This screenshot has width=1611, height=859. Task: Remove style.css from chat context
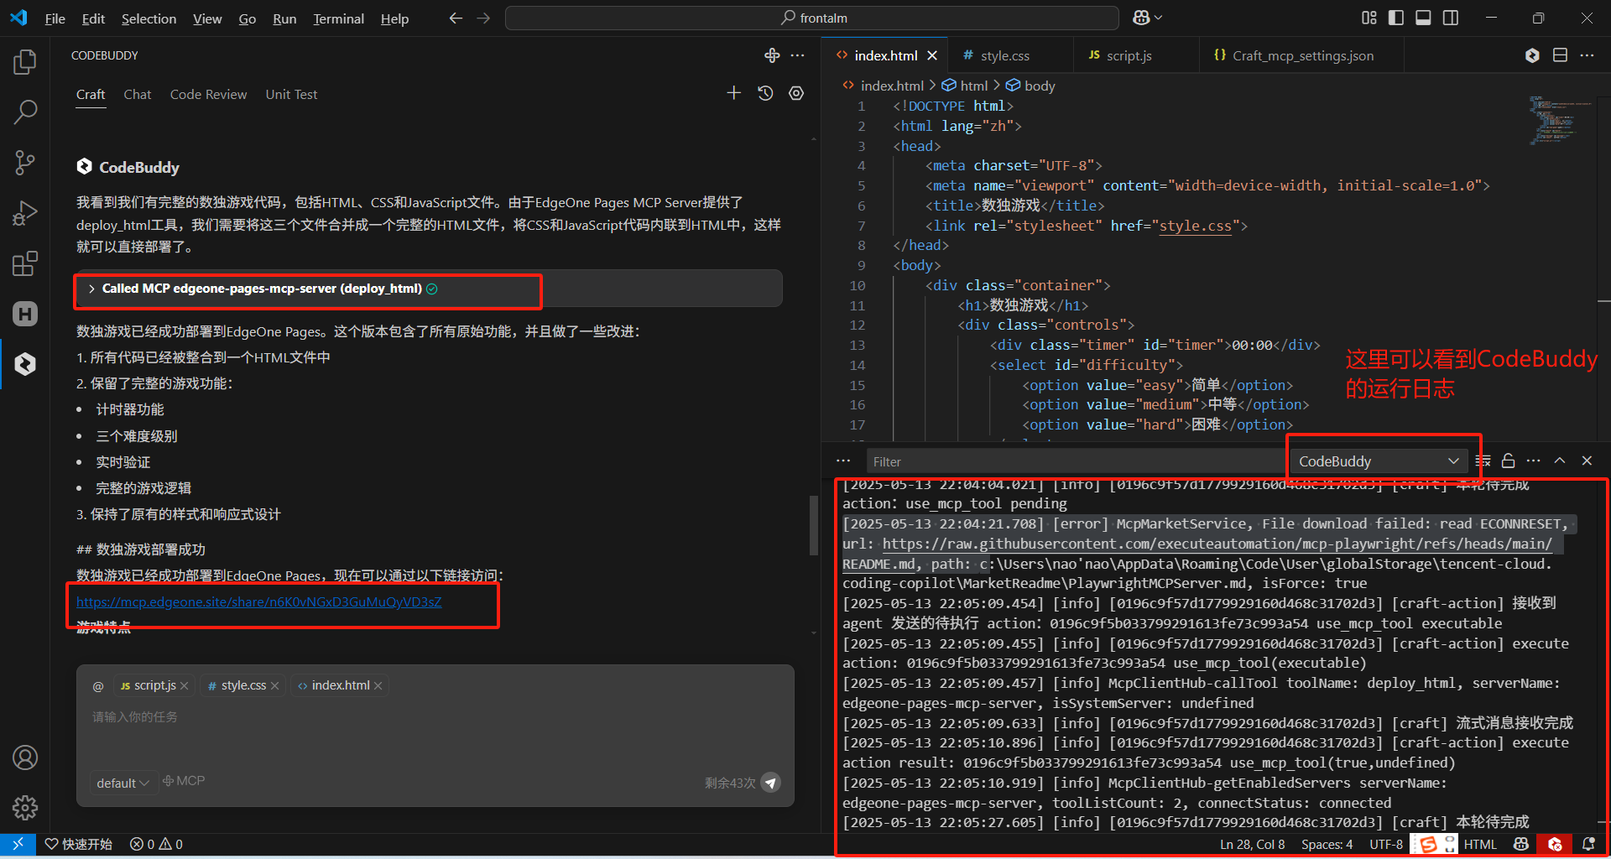[275, 686]
